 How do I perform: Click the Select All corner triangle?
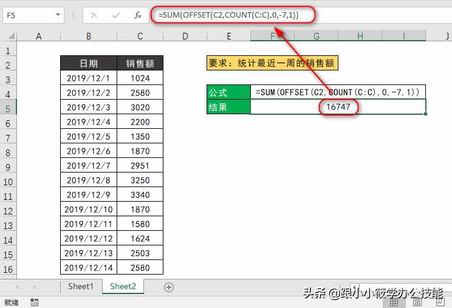click(11, 36)
